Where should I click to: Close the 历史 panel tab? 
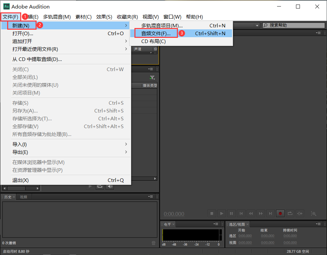[14, 197]
